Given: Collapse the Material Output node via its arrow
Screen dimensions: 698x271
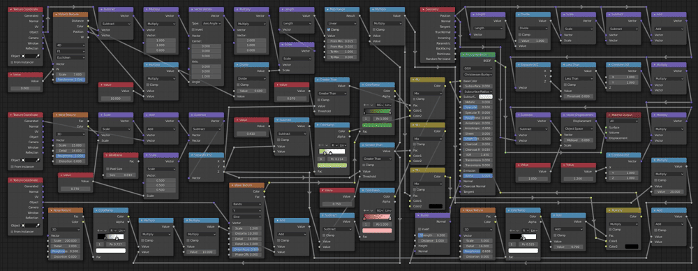Looking at the screenshot, I should click(609, 115).
